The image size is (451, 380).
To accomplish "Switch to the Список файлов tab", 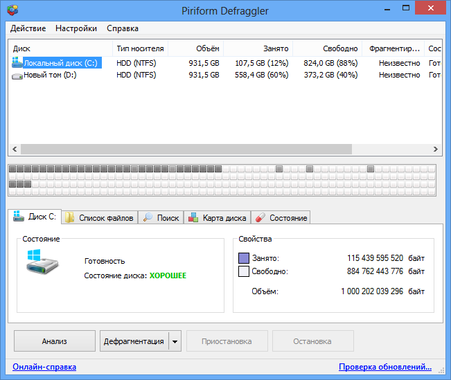I will click(x=100, y=217).
